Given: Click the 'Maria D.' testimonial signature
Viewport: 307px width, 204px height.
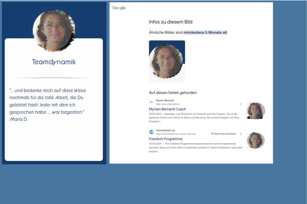Looking at the screenshot, I should [x=18, y=119].
